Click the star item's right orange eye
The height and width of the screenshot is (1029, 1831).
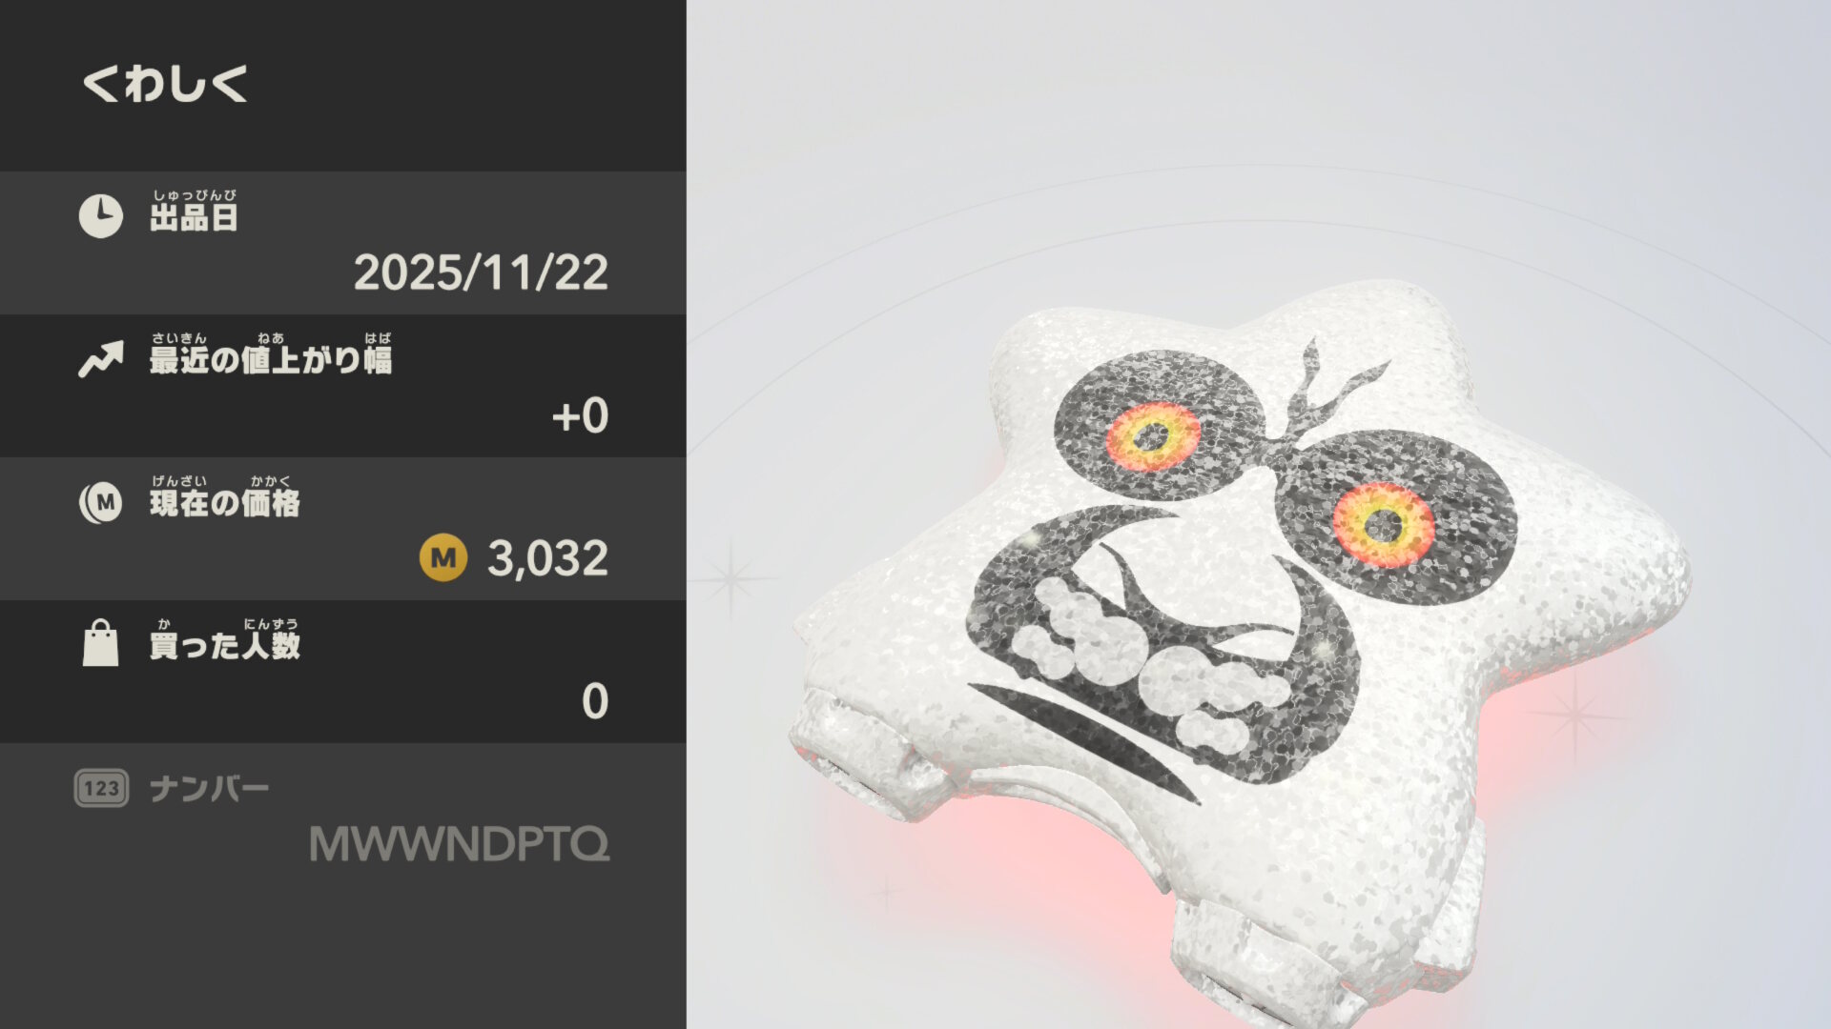(1384, 525)
